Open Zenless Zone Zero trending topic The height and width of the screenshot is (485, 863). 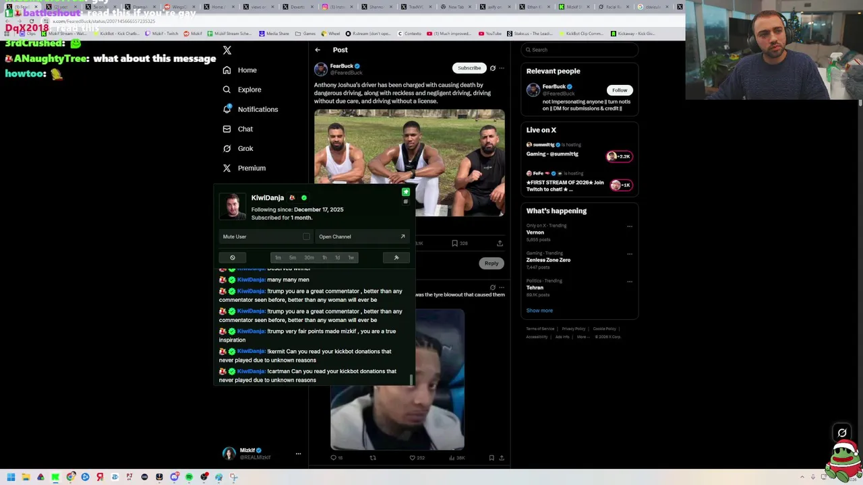(548, 260)
